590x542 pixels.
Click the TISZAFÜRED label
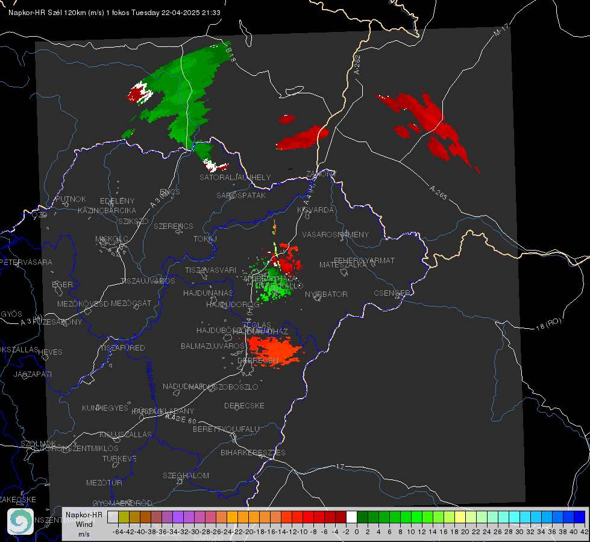[122, 348]
